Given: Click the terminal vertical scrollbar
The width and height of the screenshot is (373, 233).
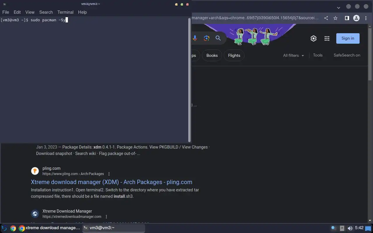Looking at the screenshot, I should [190, 80].
